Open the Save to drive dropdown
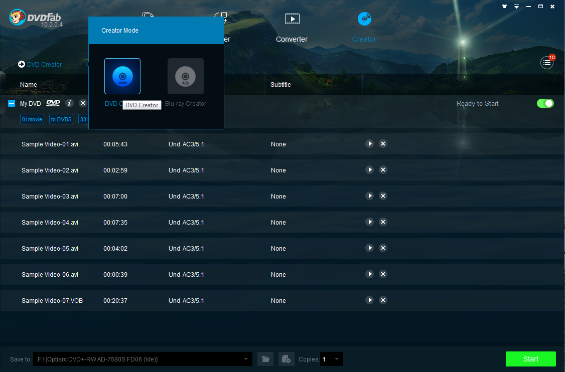565x372 pixels. 246,359
